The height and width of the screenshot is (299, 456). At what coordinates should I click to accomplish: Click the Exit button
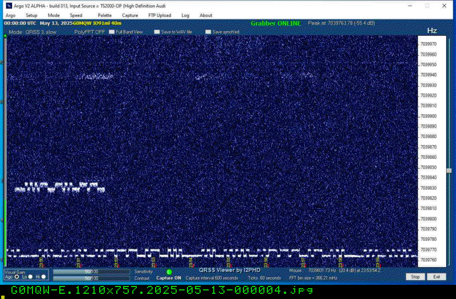[436, 277]
